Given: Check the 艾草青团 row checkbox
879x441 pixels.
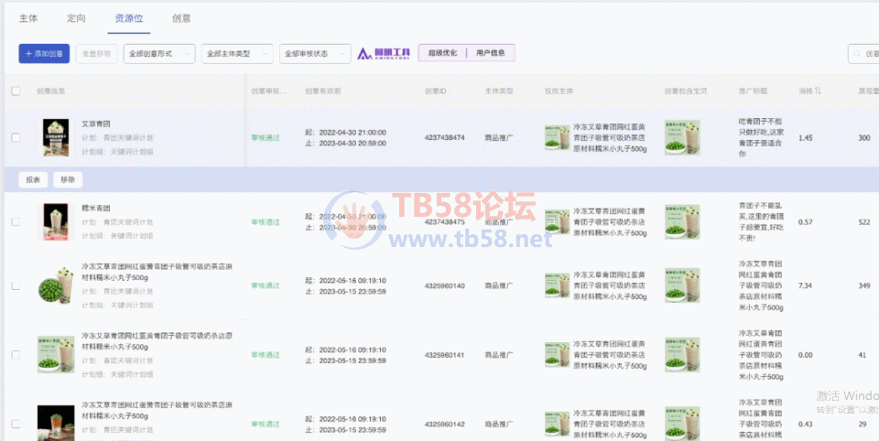Looking at the screenshot, I should [x=16, y=137].
